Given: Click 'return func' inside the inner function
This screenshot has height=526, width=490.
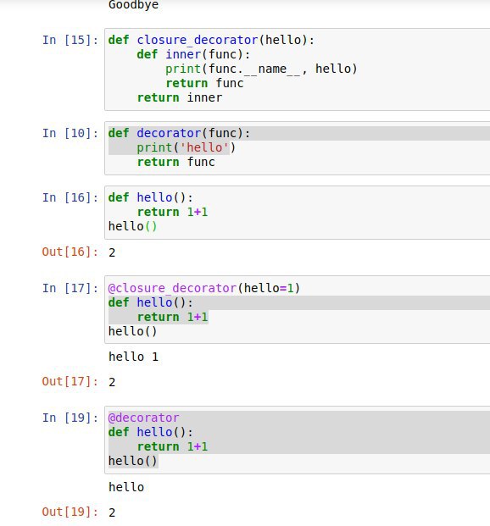Looking at the screenshot, I should pyautogui.click(x=204, y=83).
